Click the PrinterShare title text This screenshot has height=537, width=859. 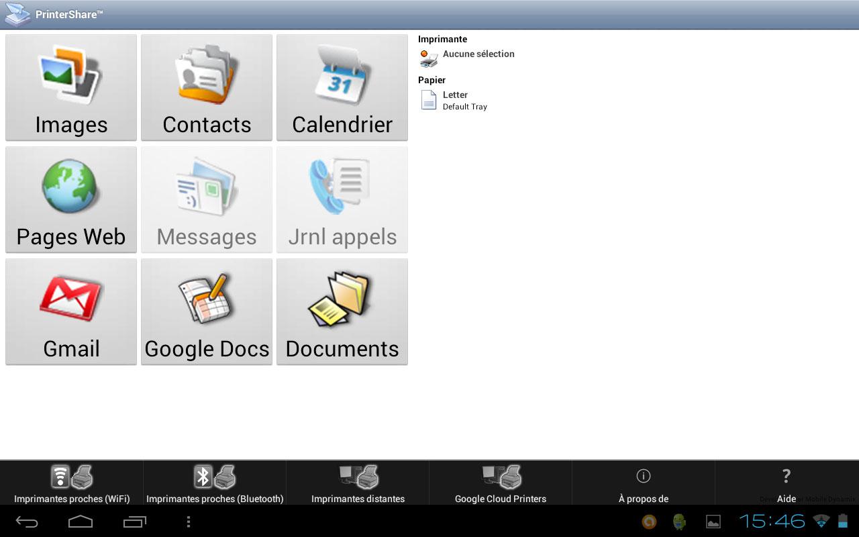click(69, 14)
